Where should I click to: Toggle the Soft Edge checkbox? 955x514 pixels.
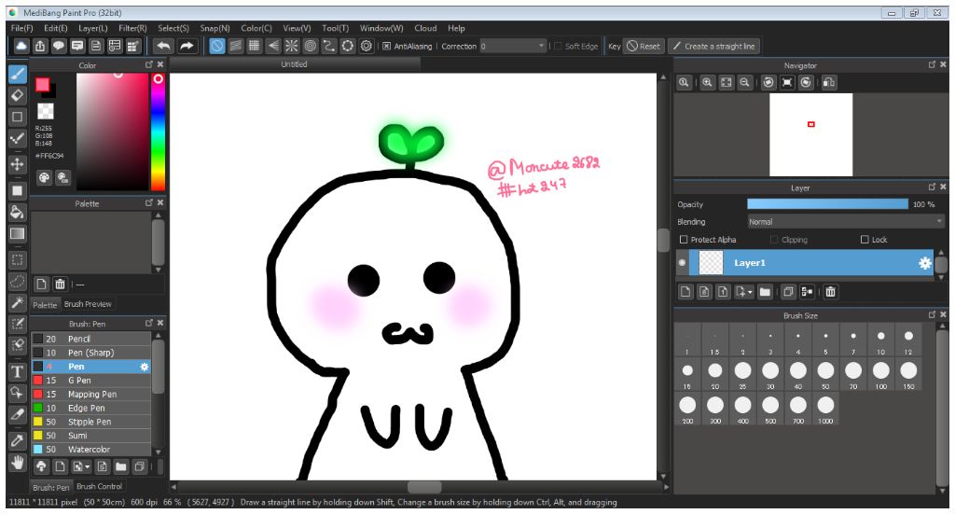pyautogui.click(x=558, y=46)
